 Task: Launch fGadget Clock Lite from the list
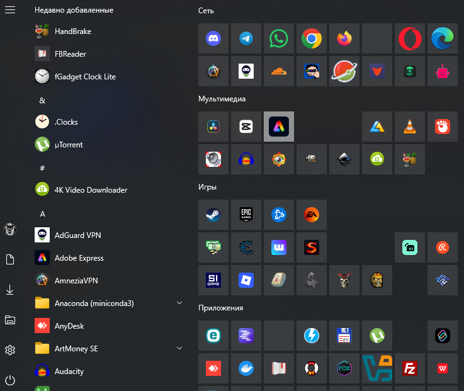pos(108,76)
